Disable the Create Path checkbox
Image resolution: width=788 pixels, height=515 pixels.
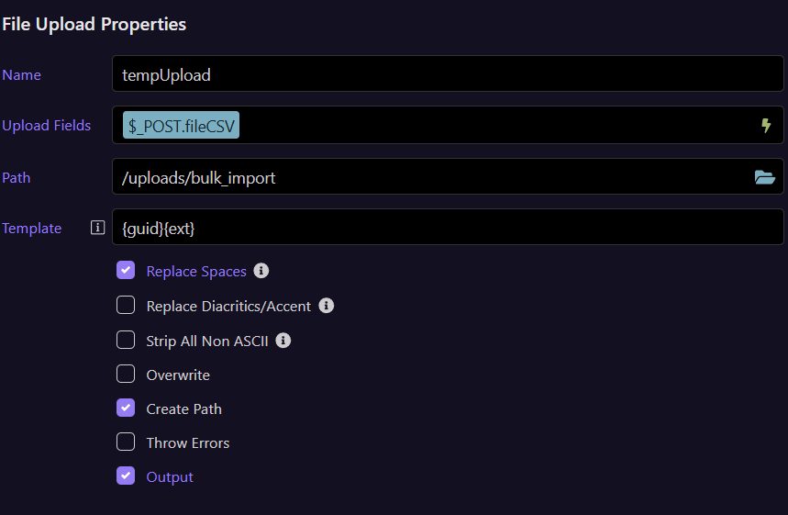coord(126,409)
